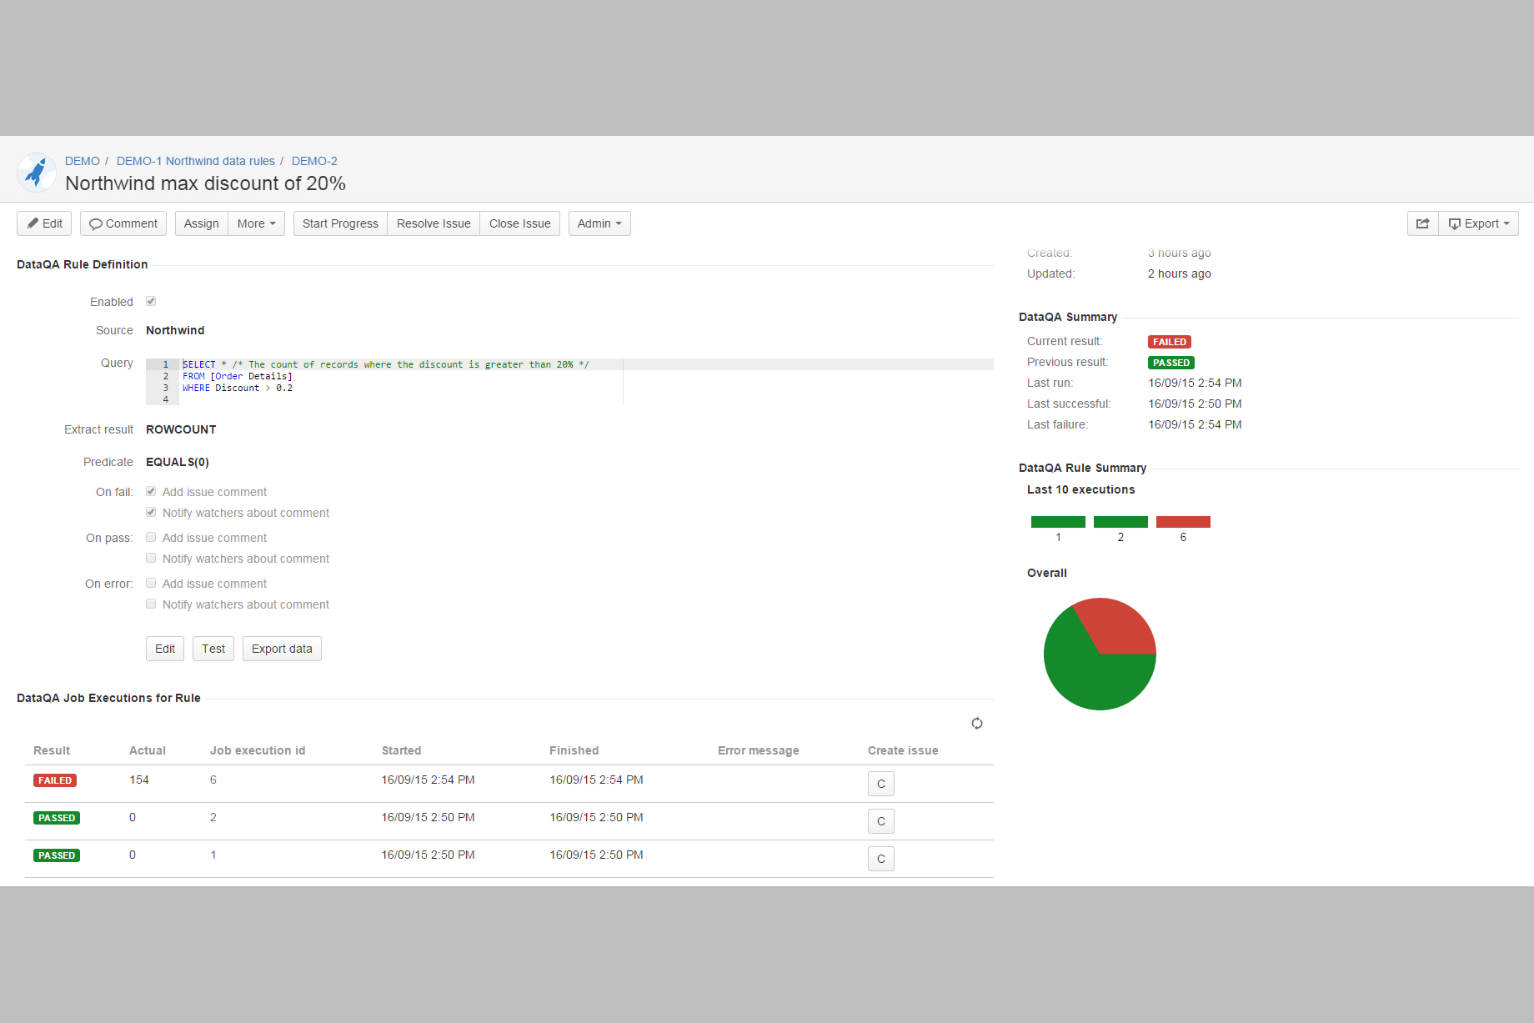Refresh the job executions table with reload icon
Screen dimensions: 1534x1023
[x=977, y=724]
